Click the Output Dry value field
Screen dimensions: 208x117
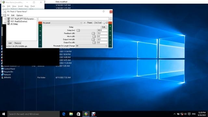coord(102,43)
